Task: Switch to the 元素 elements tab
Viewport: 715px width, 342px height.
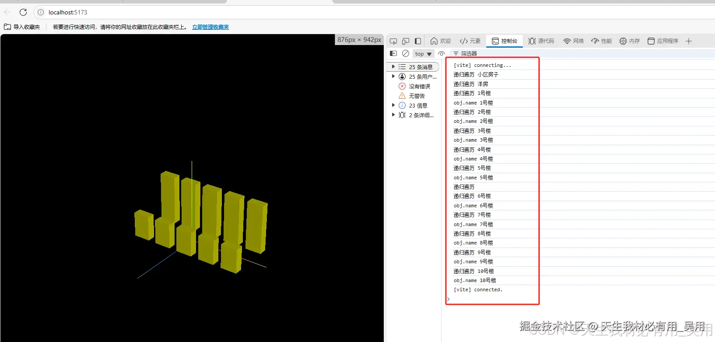Action: coord(470,41)
